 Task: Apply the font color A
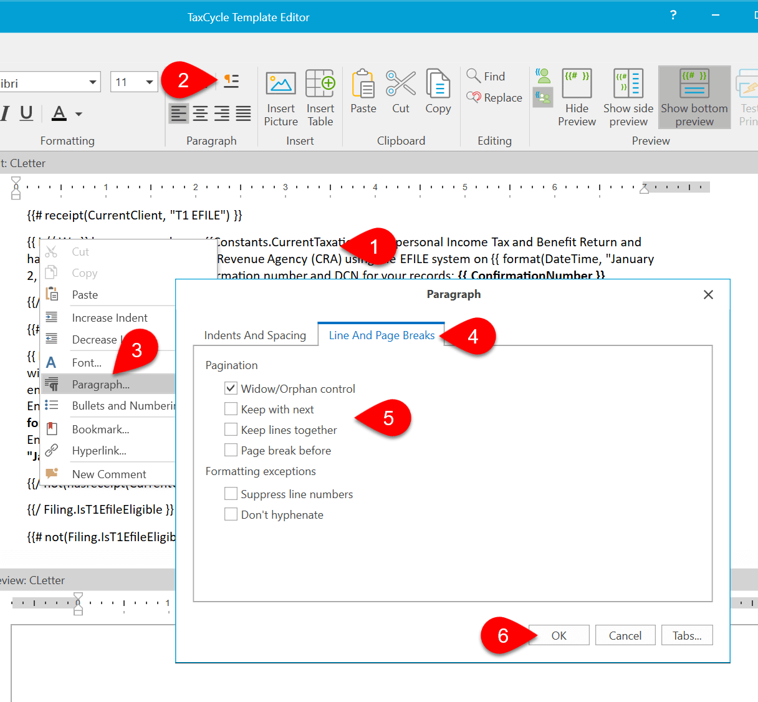59,113
